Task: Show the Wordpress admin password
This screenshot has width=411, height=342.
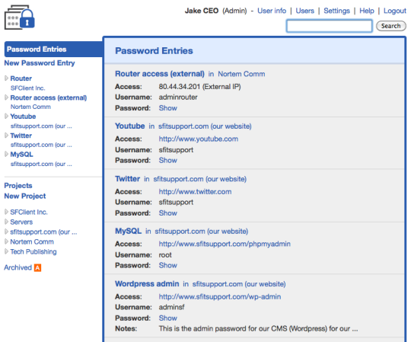Action: pyautogui.click(x=167, y=318)
